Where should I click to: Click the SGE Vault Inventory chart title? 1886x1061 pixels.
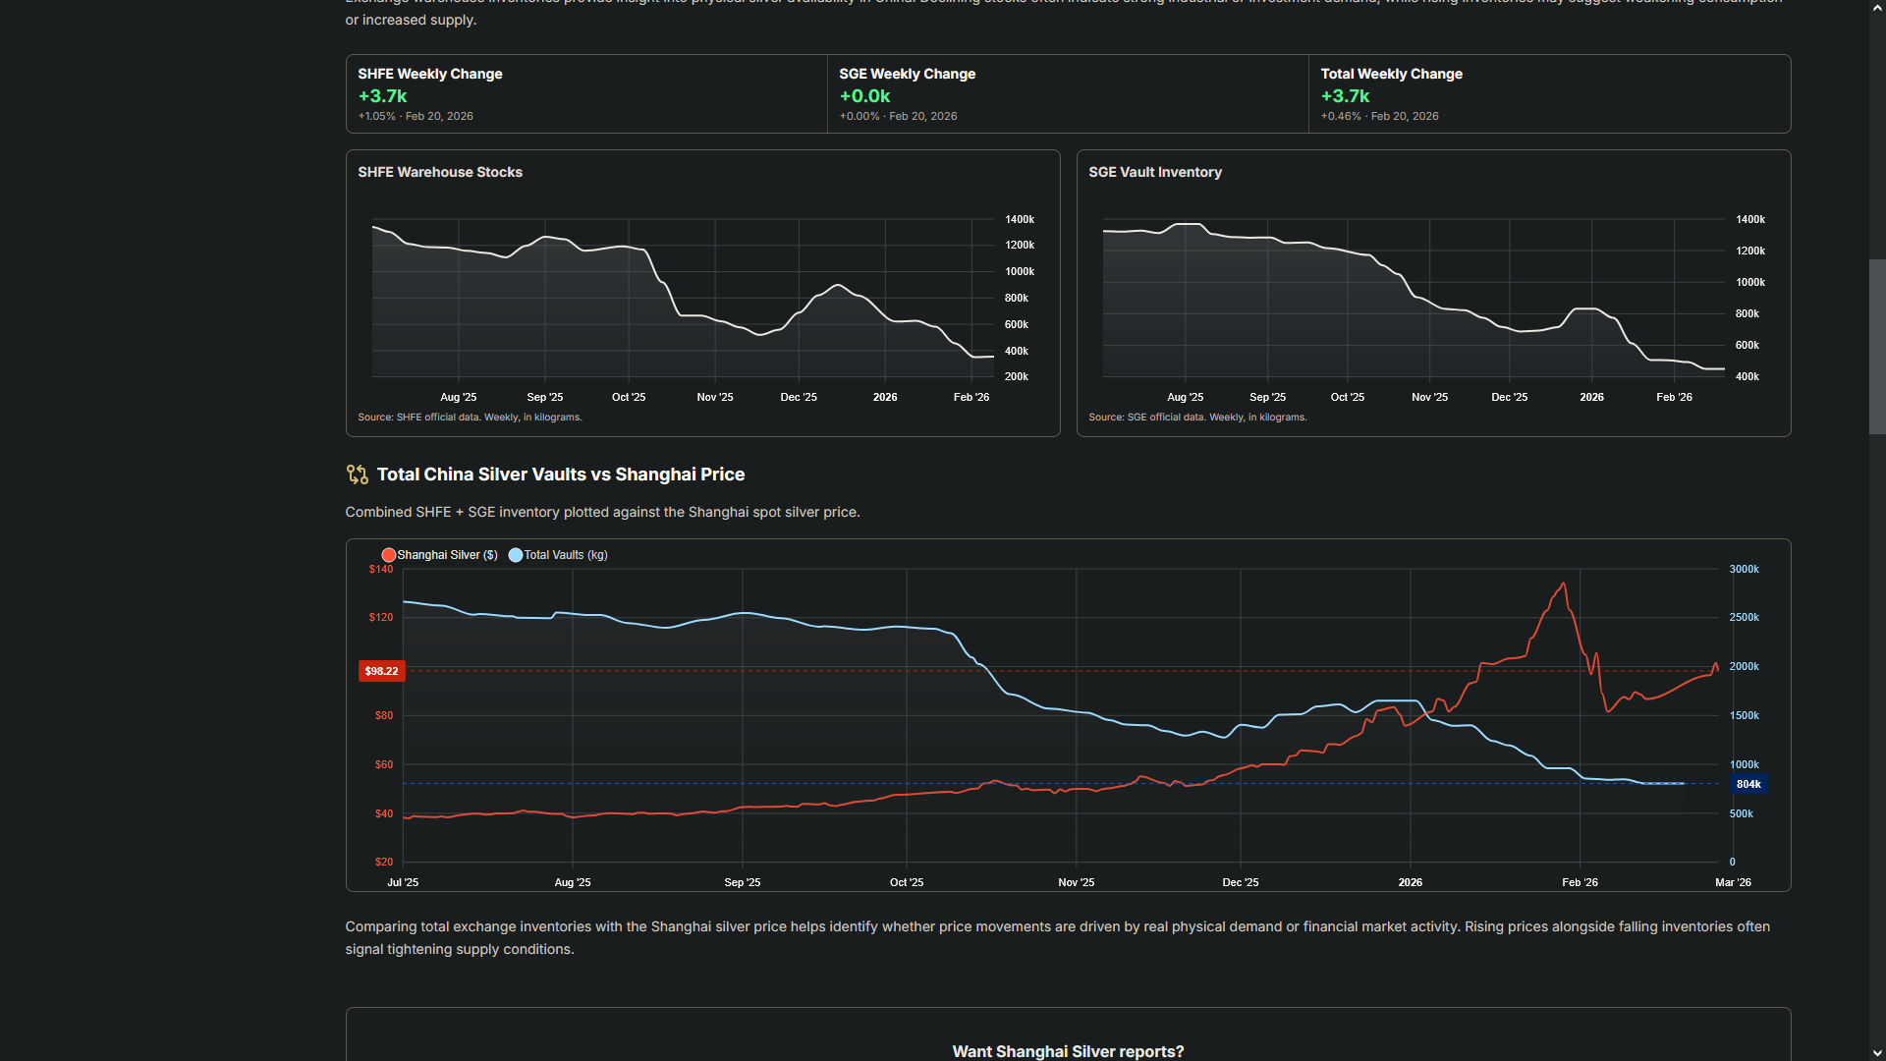pos(1154,172)
